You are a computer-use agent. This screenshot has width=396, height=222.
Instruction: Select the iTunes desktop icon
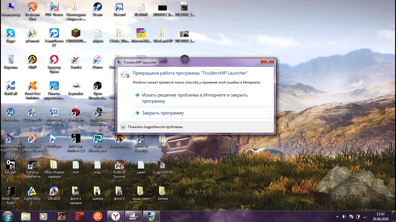tap(97, 62)
